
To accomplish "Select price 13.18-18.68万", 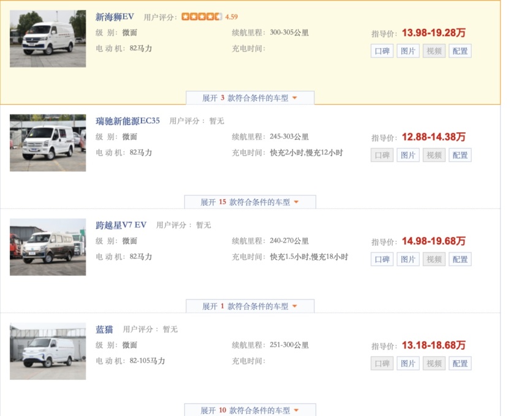I will (433, 345).
